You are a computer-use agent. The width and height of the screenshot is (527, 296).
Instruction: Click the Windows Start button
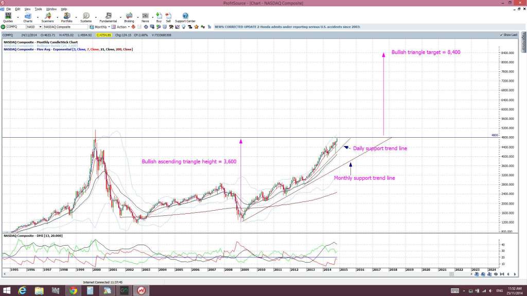(6, 291)
